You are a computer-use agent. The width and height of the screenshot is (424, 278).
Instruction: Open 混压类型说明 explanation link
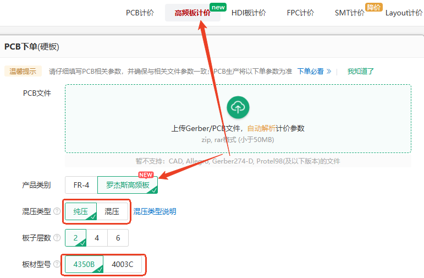[x=155, y=211]
